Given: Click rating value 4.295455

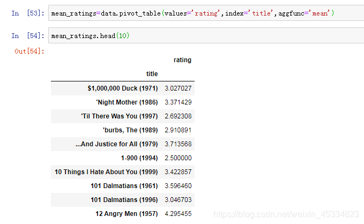Looking at the screenshot, I should click(178, 214).
